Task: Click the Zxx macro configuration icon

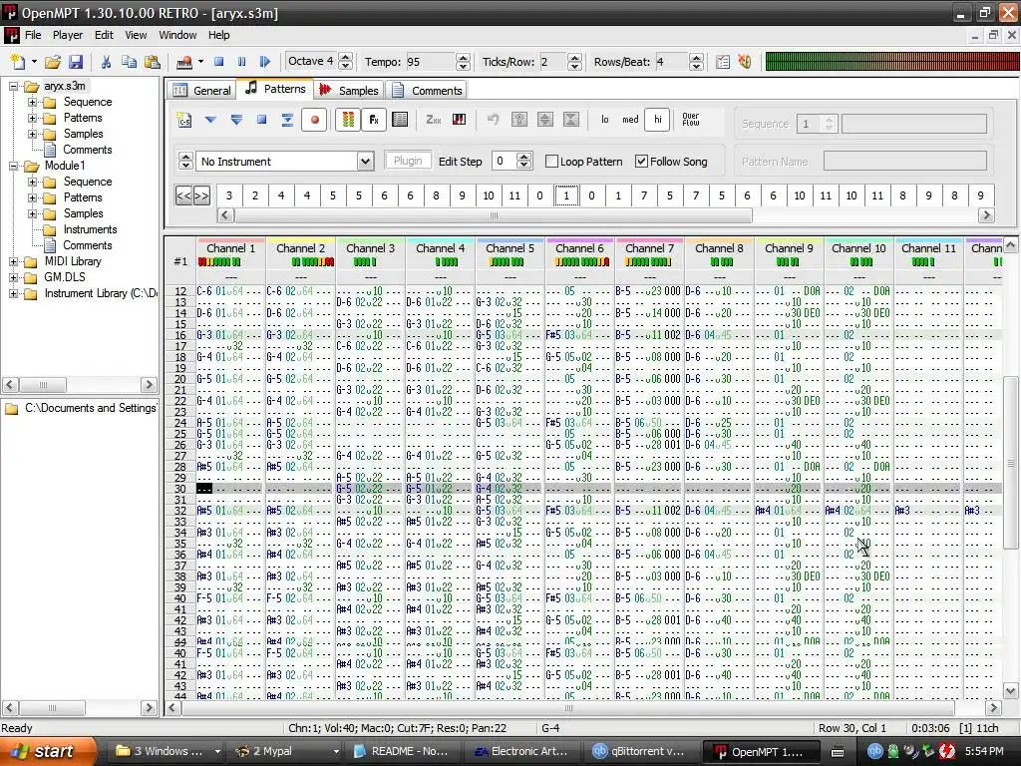Action: [x=434, y=120]
